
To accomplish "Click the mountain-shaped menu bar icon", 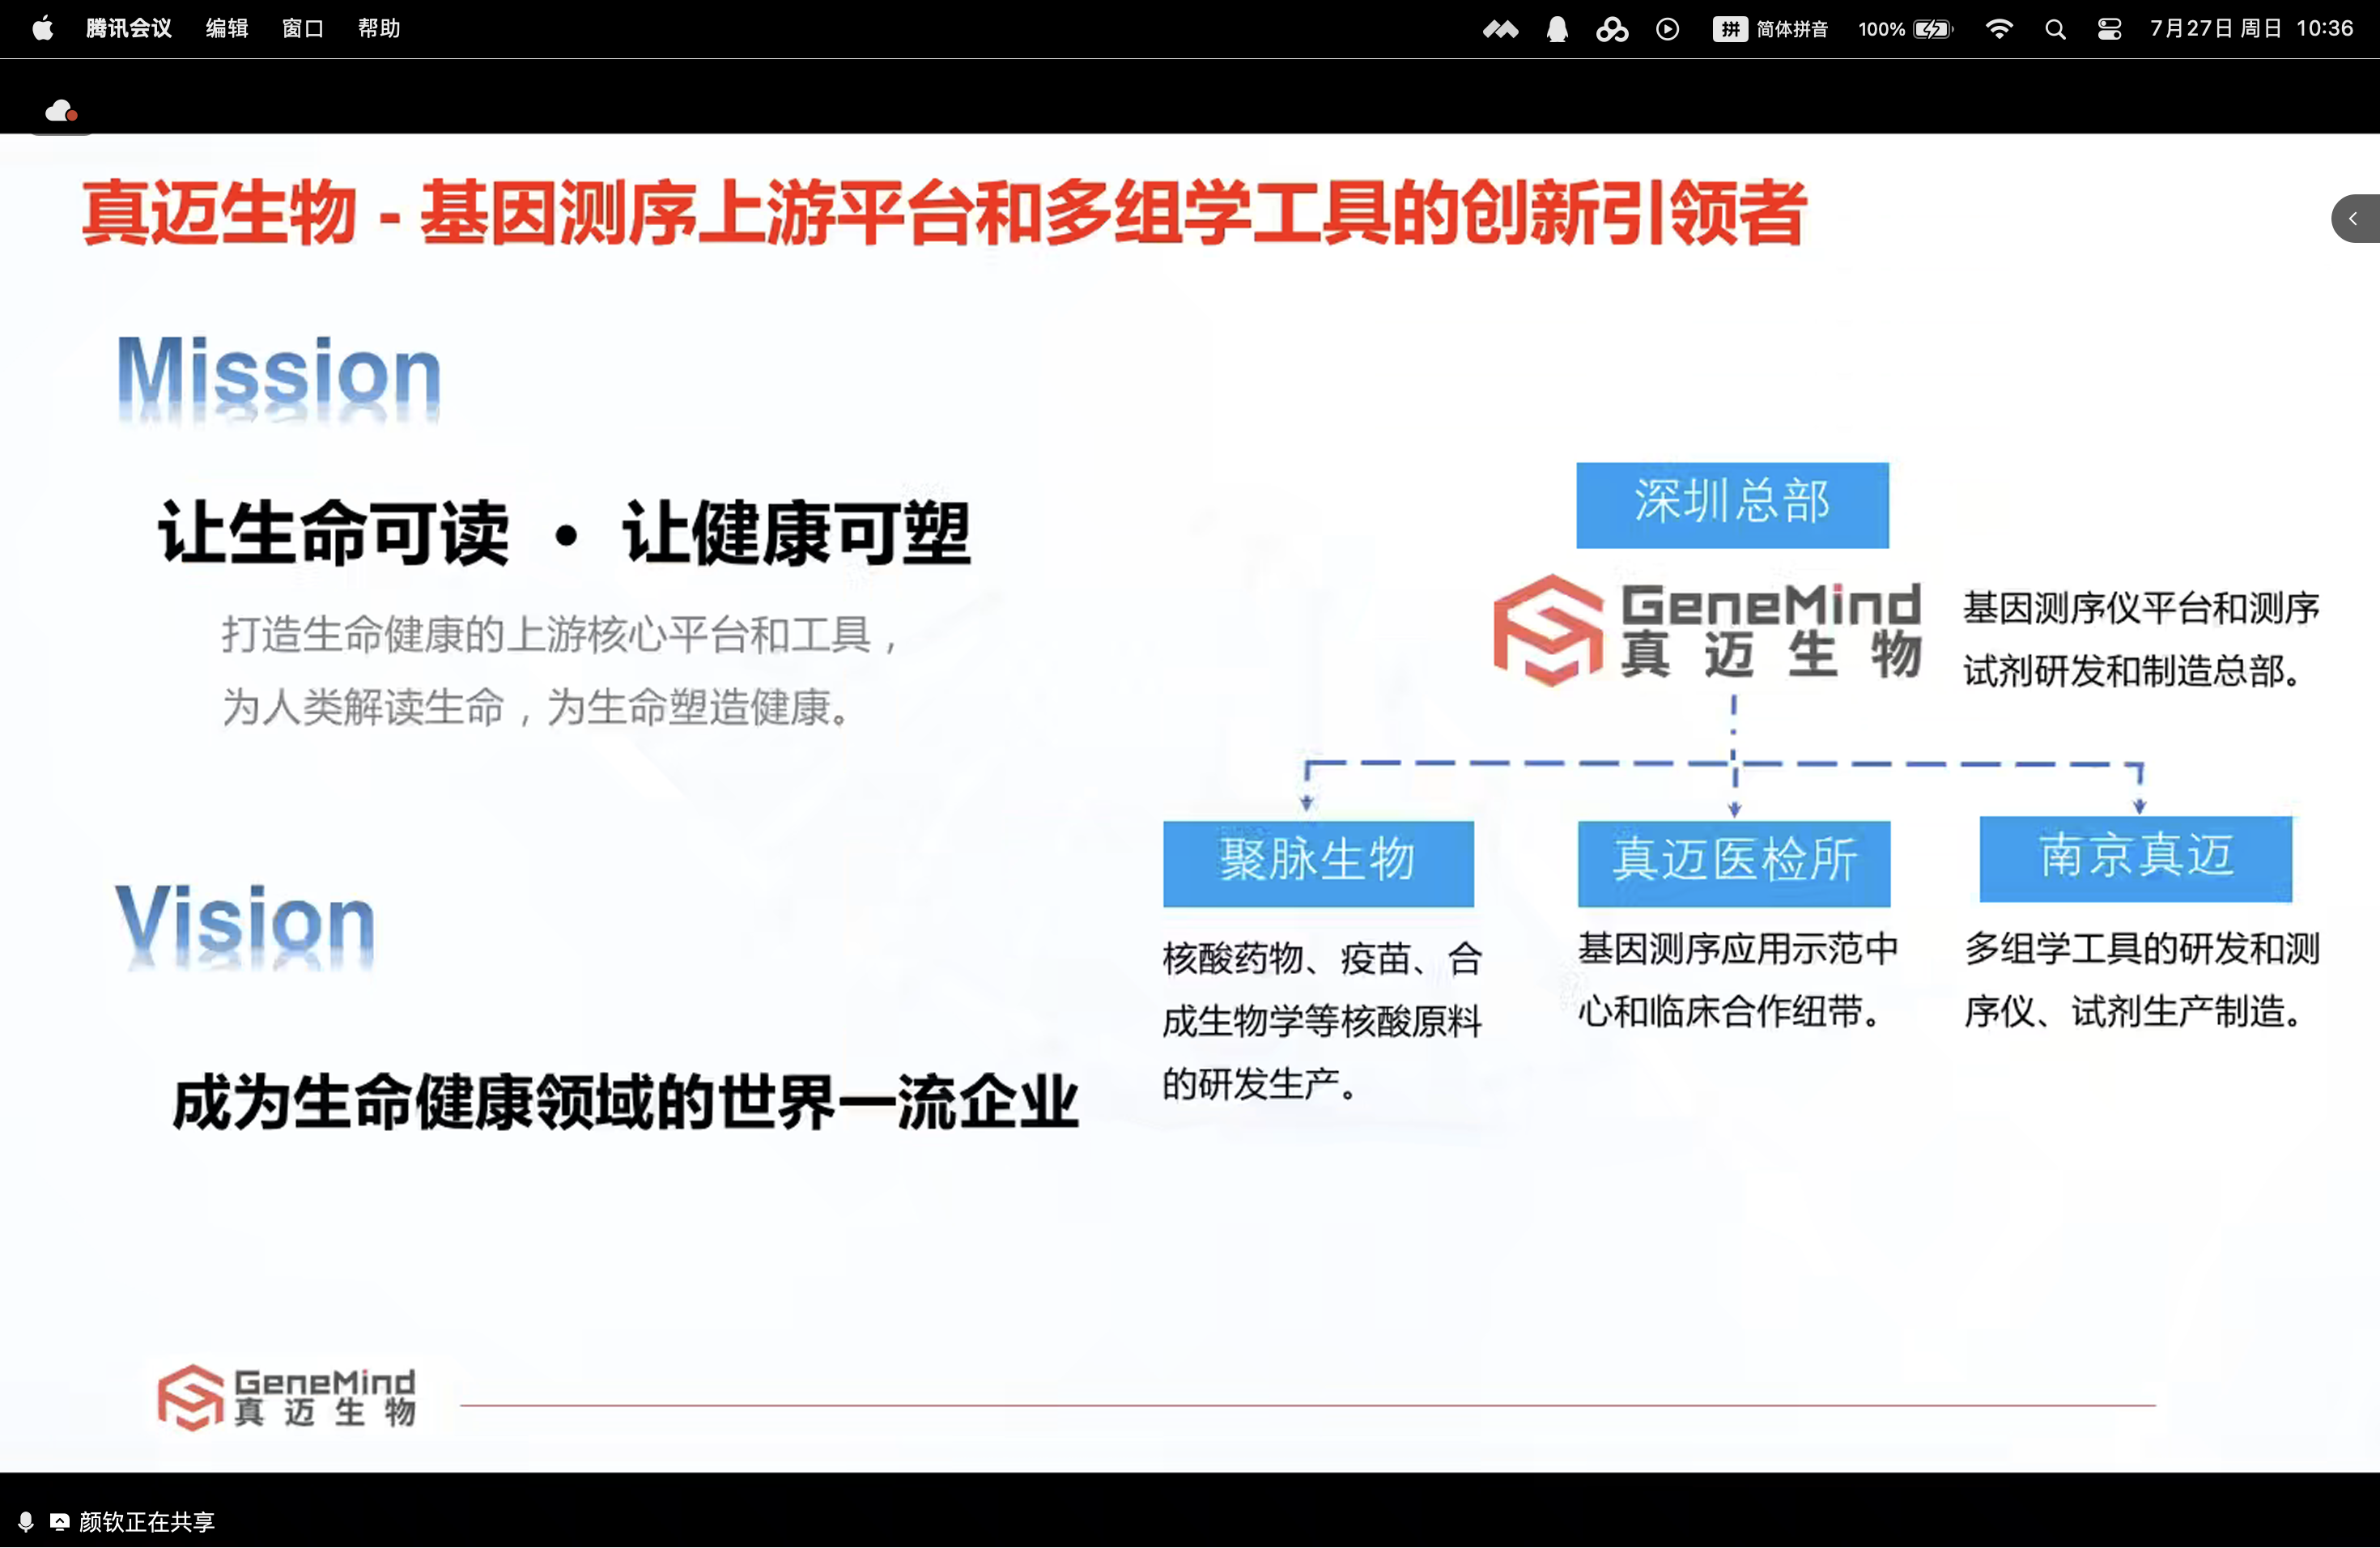I will click(1500, 29).
